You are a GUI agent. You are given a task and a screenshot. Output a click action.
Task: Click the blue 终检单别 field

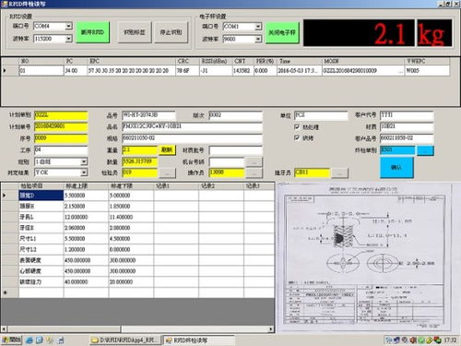coord(397,150)
